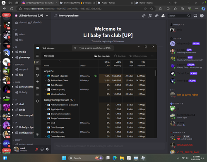
Task: Open Task Manager more options ellipsis
Action: tap(153, 56)
